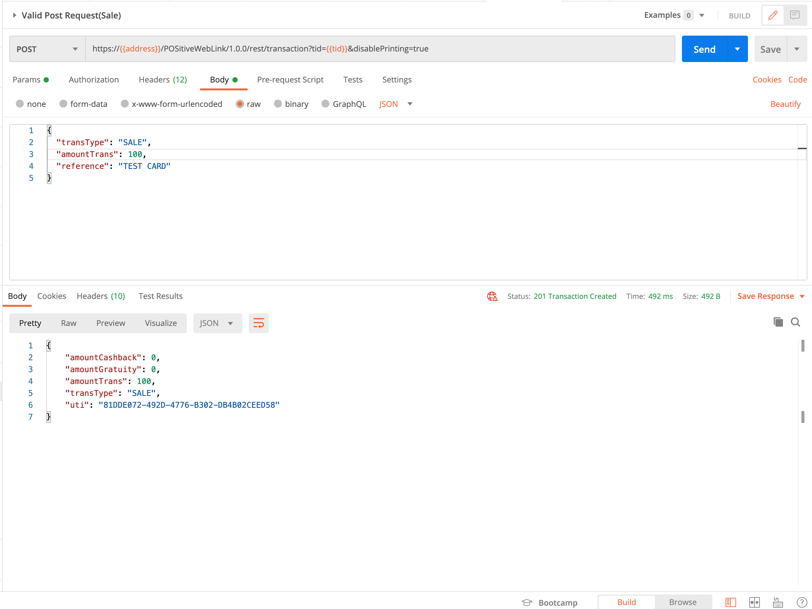Open the Save Response dropdown
The image size is (812, 609).
tap(770, 296)
